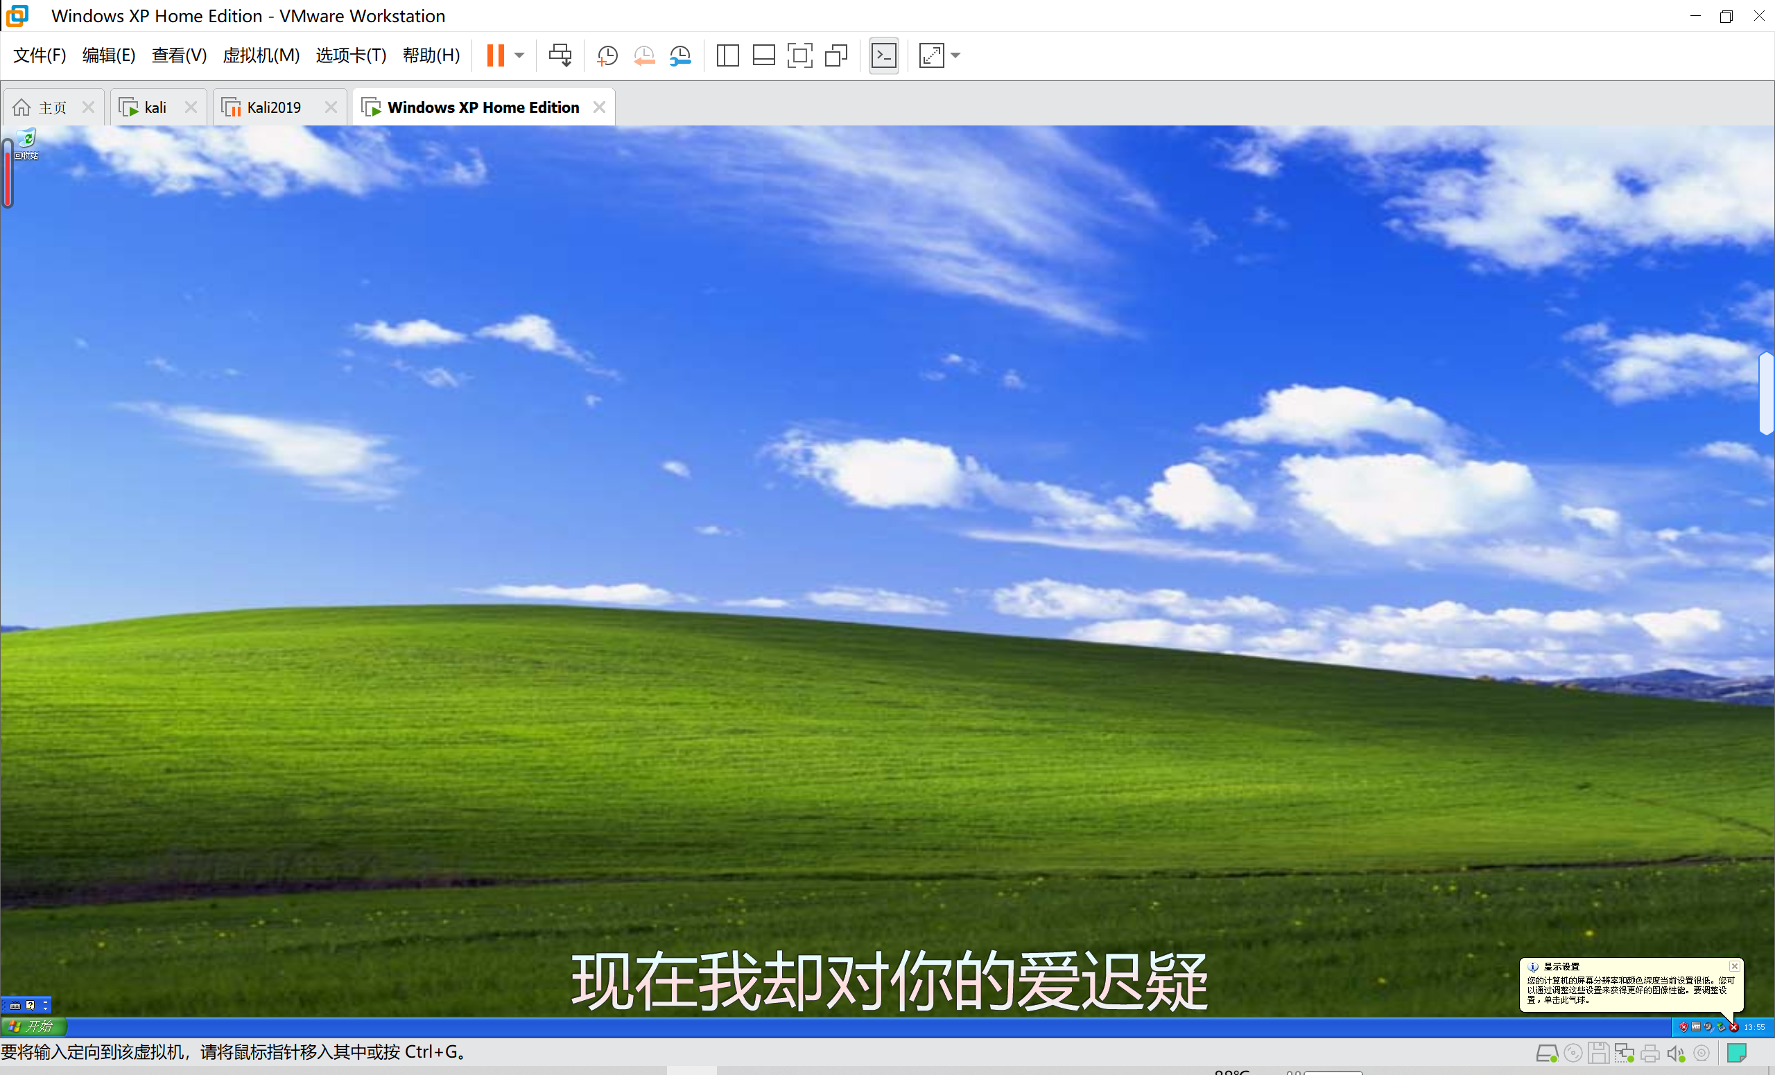Click the language bar keyboard icon

click(15, 1005)
